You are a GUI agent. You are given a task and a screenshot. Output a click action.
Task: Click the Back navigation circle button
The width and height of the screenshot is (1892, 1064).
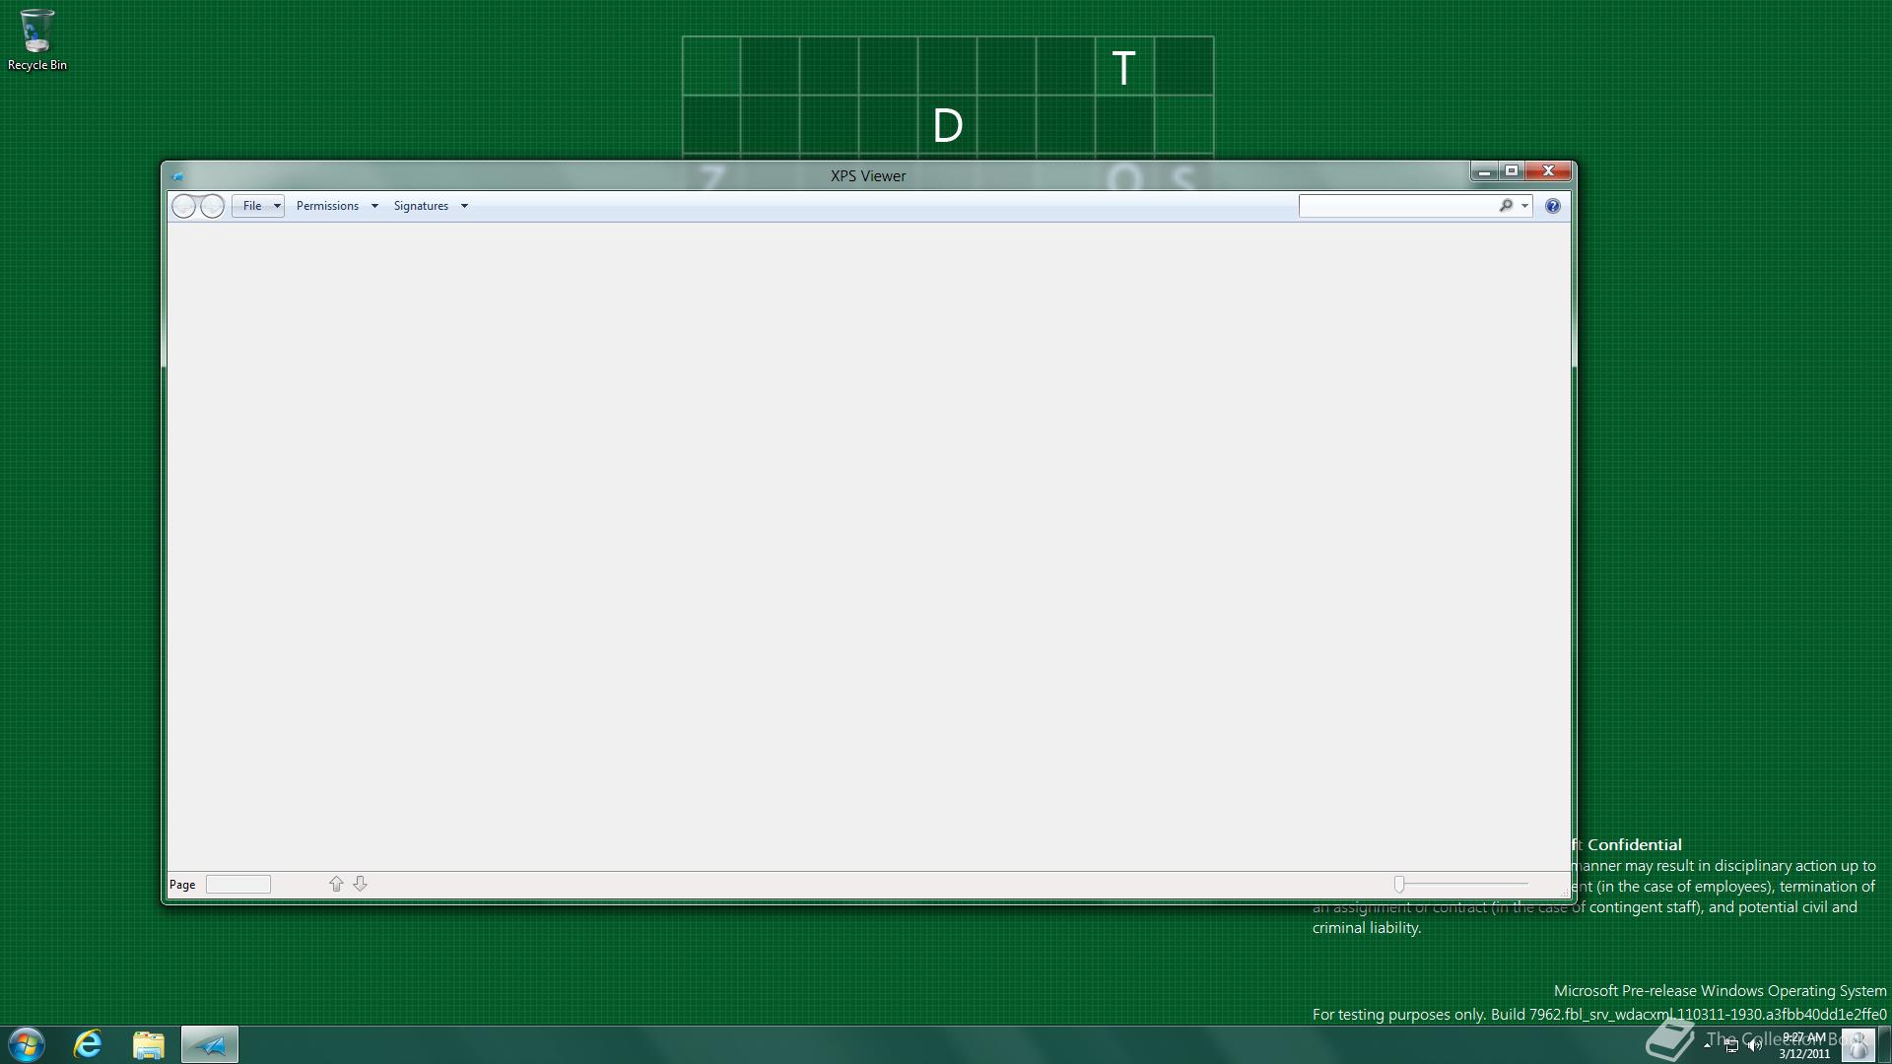coord(184,206)
